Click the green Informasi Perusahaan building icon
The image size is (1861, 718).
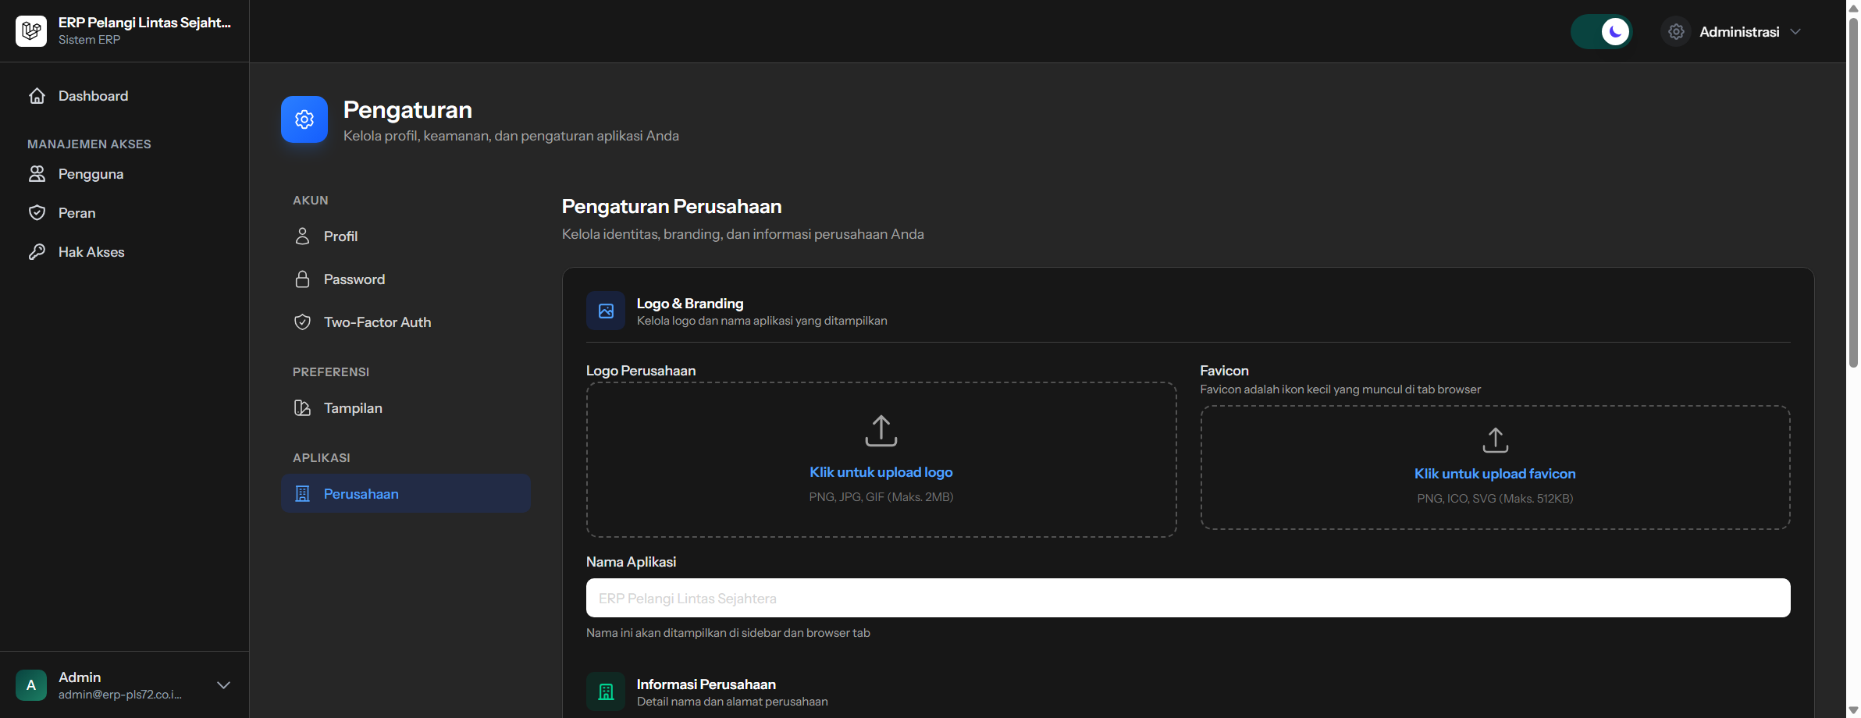(x=606, y=691)
